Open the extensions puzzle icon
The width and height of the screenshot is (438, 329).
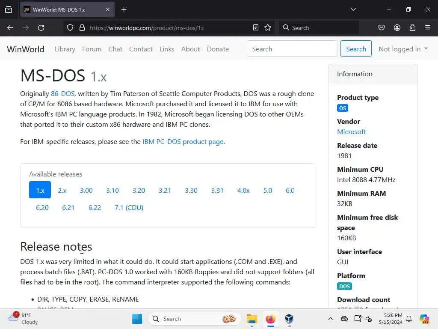[x=412, y=28]
